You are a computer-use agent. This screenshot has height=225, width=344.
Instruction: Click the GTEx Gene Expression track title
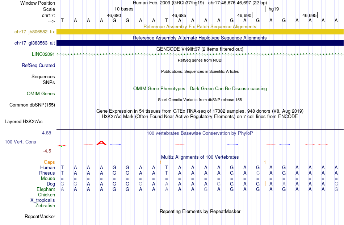tap(200, 111)
